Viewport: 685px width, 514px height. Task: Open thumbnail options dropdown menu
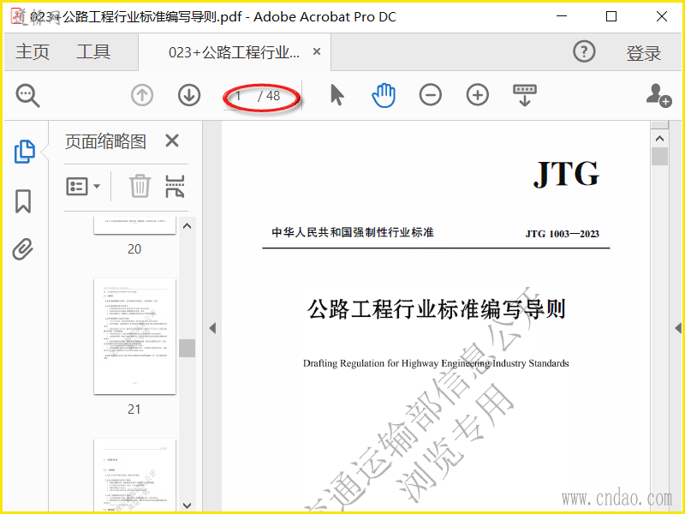pos(82,186)
